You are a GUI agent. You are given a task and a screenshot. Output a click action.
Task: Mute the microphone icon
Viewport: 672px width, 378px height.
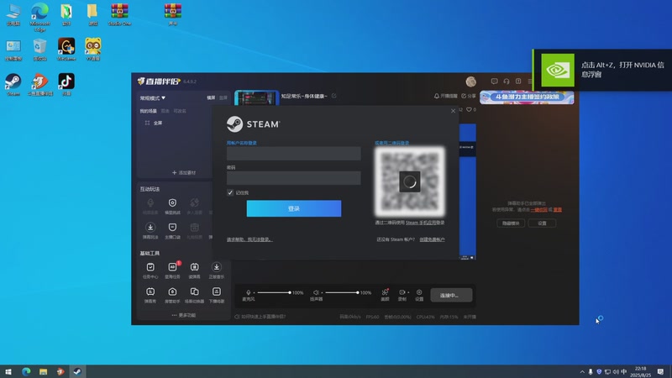pyautogui.click(x=248, y=292)
